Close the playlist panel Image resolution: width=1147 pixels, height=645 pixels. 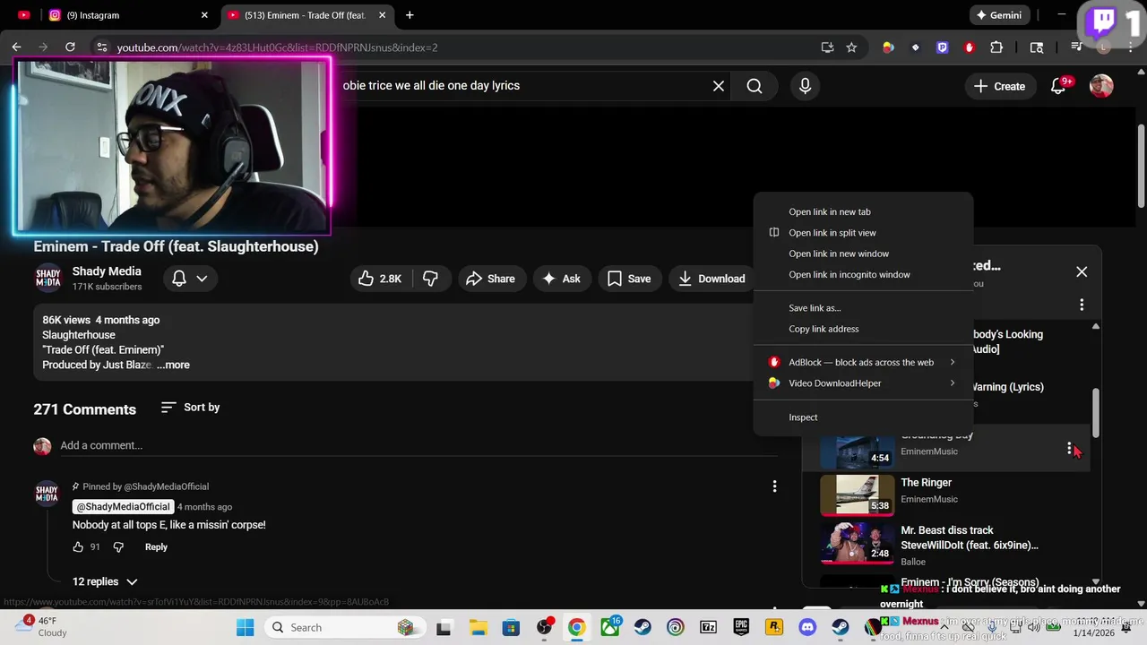coord(1082,271)
